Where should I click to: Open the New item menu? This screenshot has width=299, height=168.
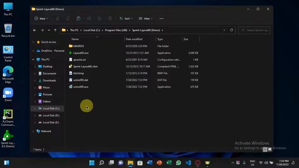pyautogui.click(x=41, y=19)
